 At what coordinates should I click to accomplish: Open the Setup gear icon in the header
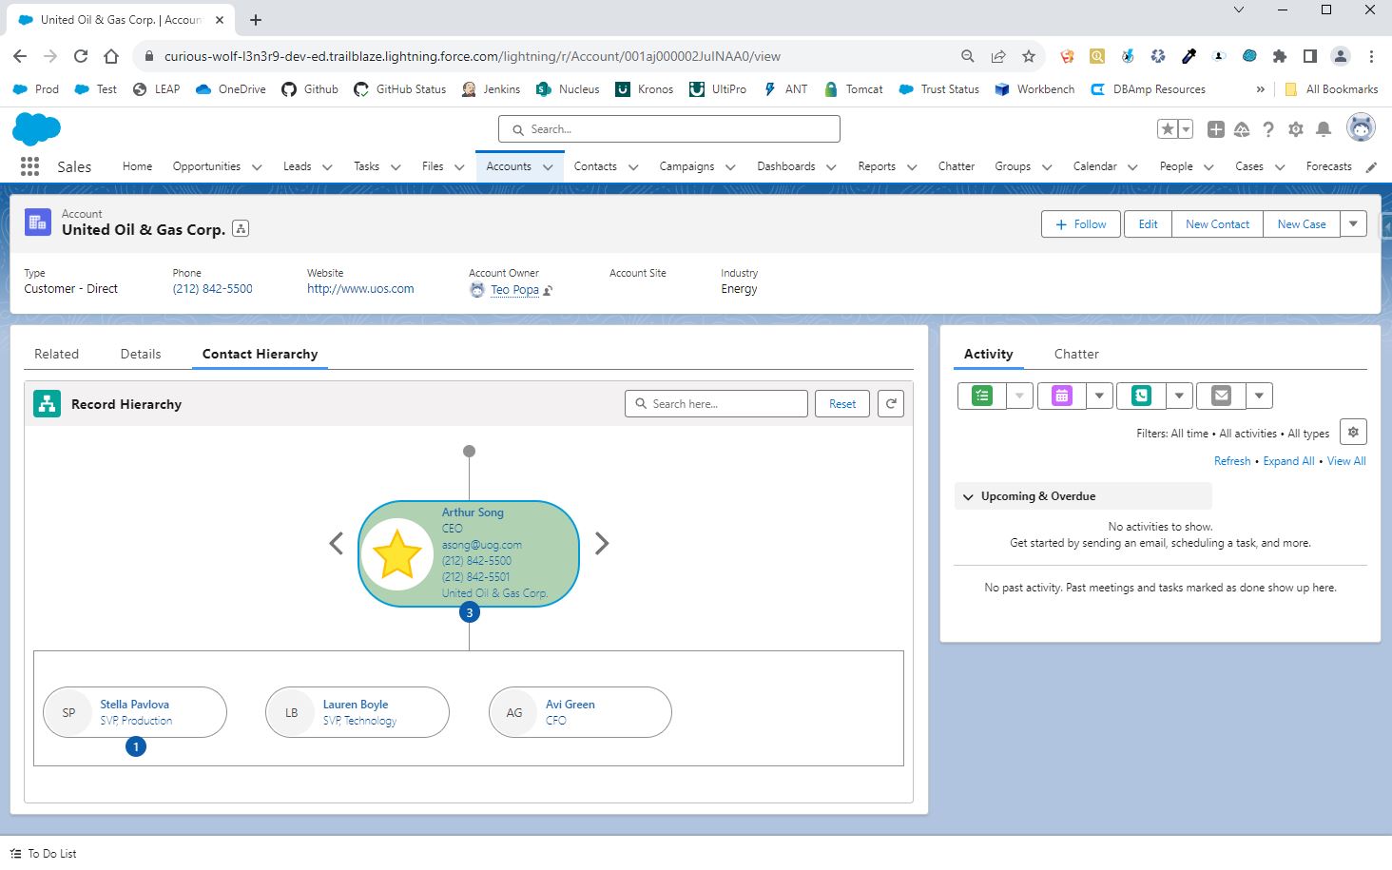1295,128
